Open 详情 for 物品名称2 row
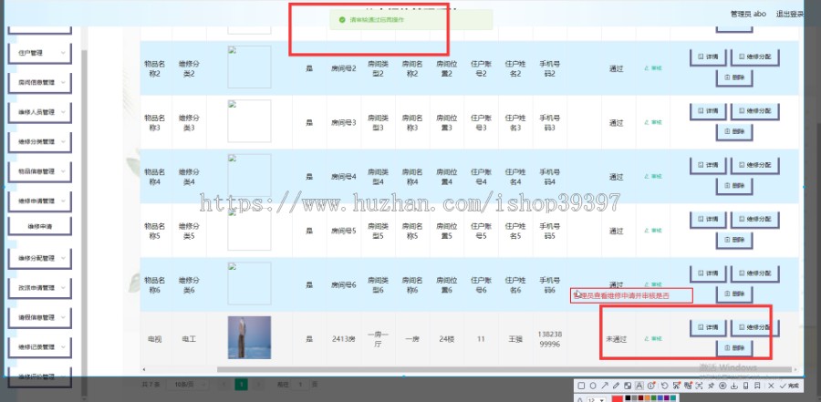 [x=708, y=57]
